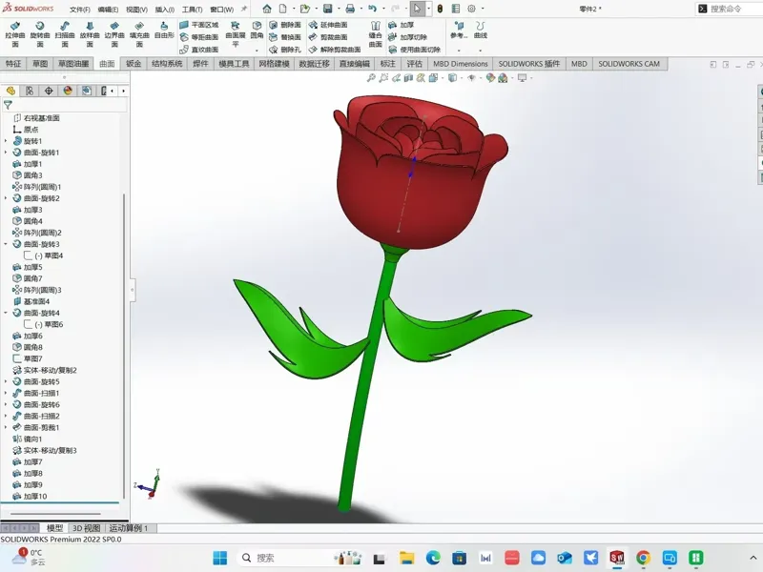This screenshot has height=572, width=763.
Task: Click the 剪裁曲面 (Trim Surface) command
Action: point(328,37)
